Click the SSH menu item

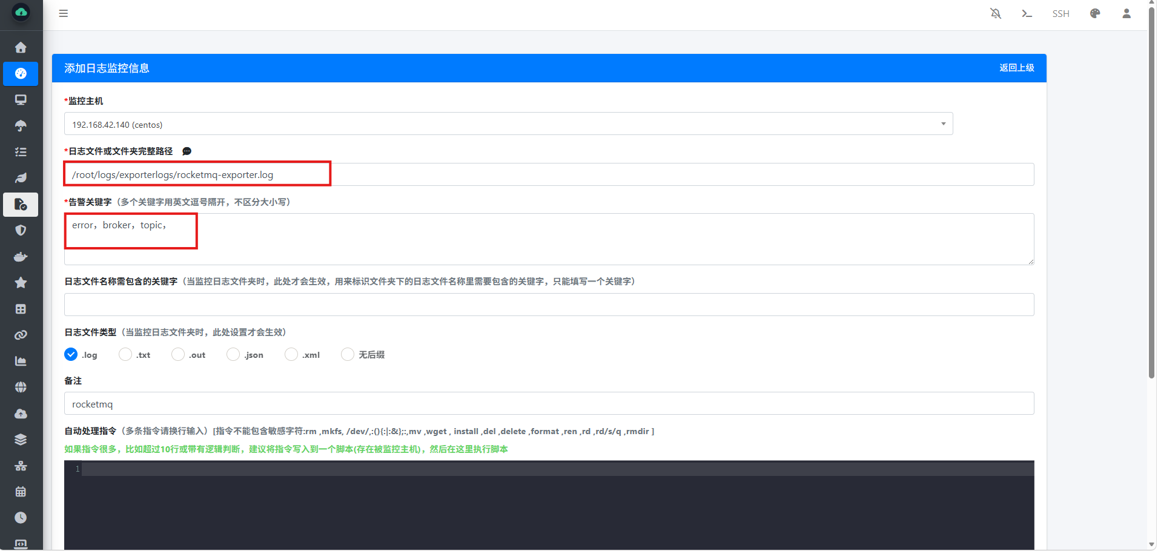pyautogui.click(x=1060, y=13)
